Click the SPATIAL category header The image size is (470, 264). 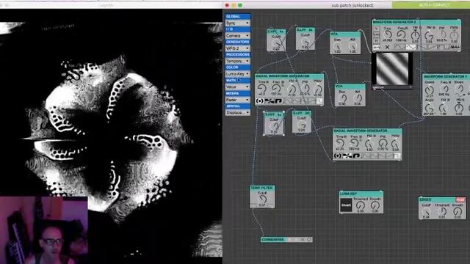tap(238, 106)
